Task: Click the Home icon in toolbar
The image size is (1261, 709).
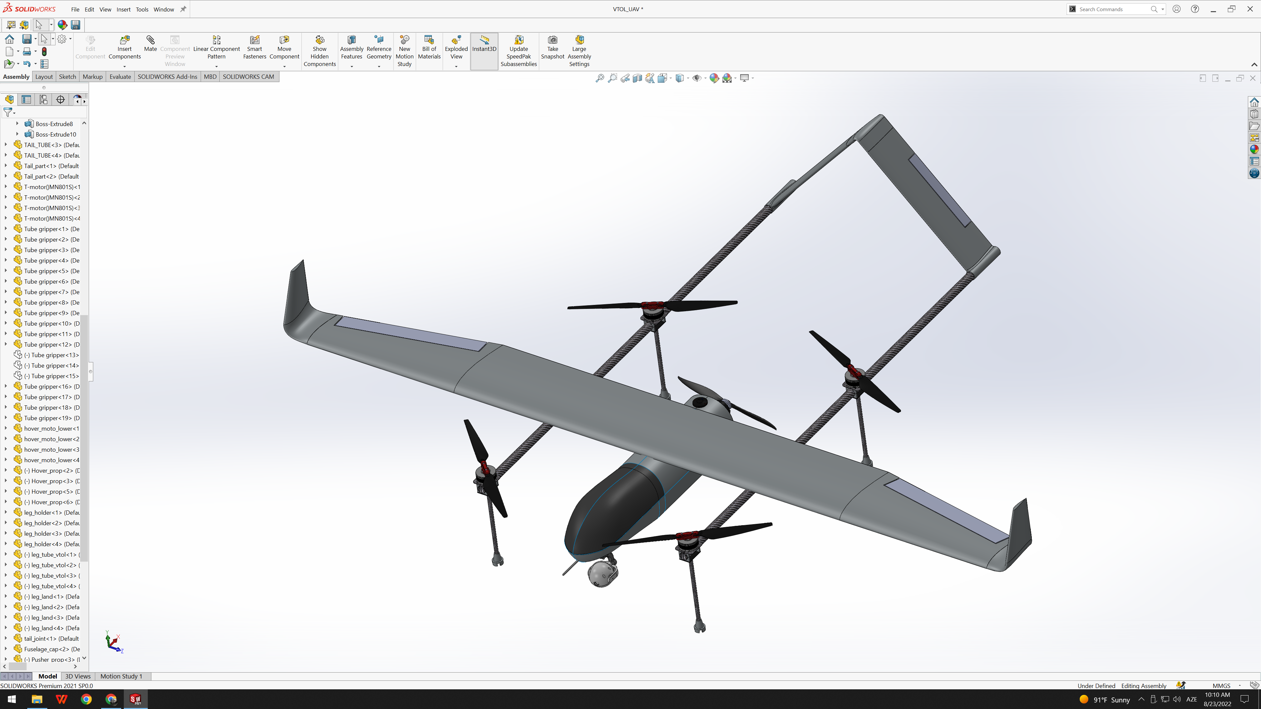Action: click(x=9, y=39)
